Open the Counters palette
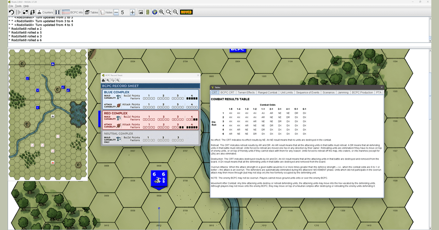 pos(45,12)
